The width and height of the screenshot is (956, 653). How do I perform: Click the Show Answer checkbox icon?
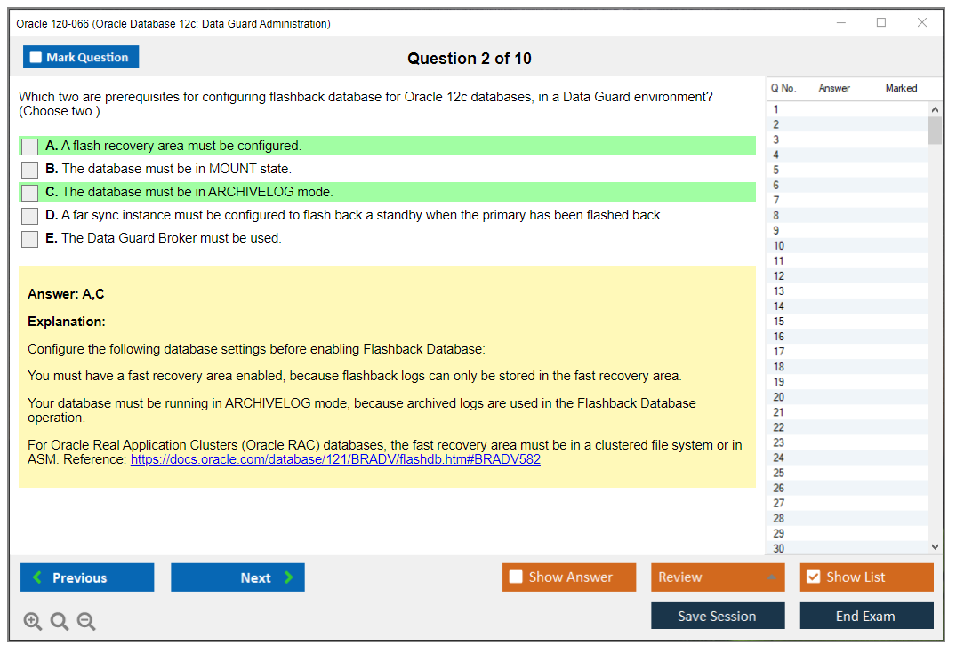(516, 577)
